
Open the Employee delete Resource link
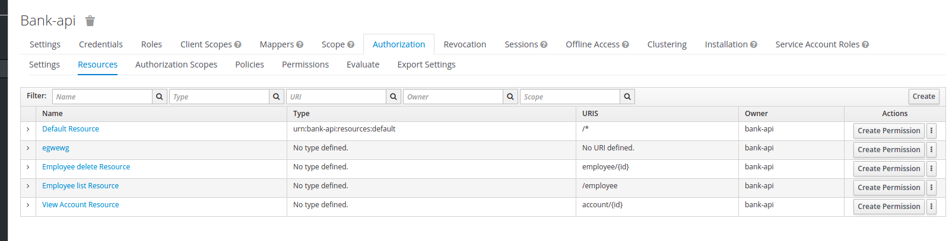click(x=86, y=167)
